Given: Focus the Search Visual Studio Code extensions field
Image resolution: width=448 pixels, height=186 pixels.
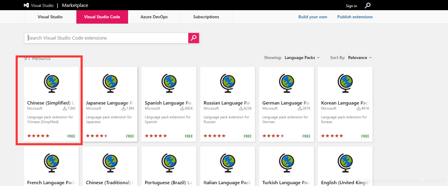Looking at the screenshot, I should coord(106,38).
